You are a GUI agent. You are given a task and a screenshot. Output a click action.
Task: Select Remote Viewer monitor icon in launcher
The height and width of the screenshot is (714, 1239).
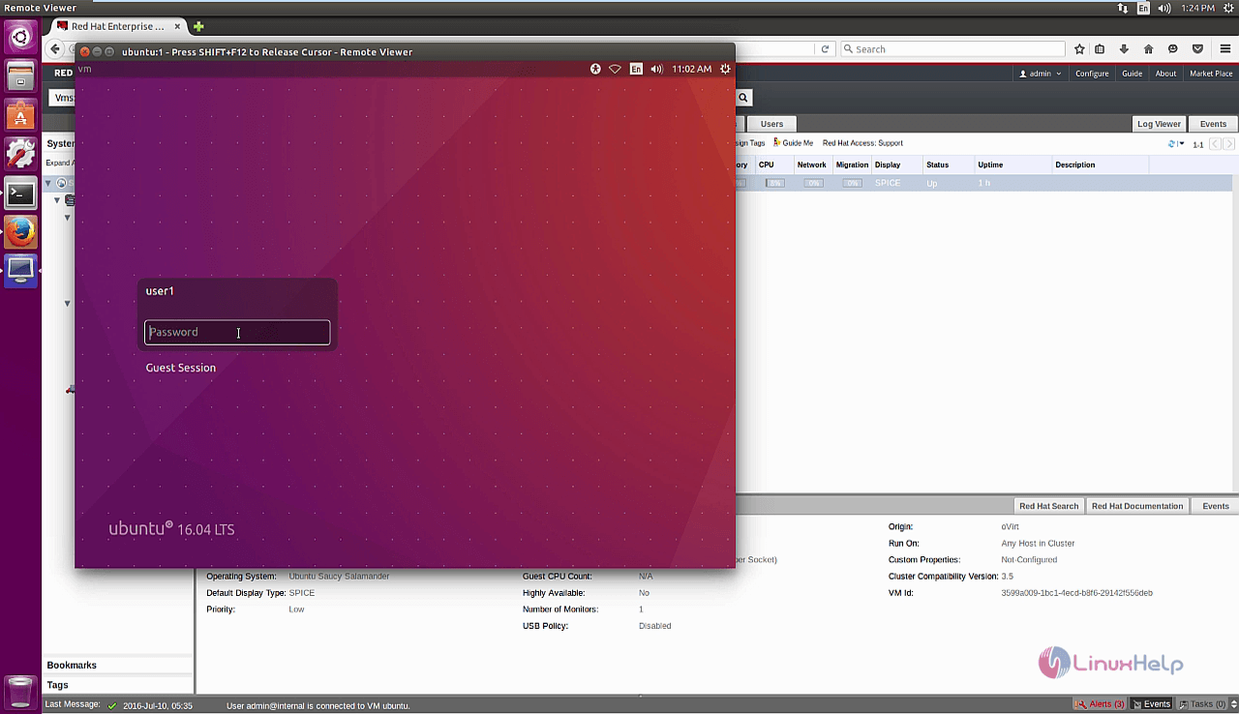[x=20, y=271]
